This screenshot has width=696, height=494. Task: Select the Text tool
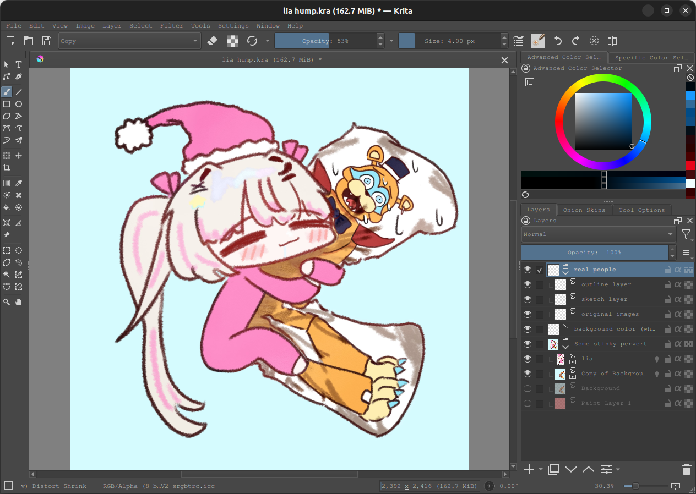coord(19,64)
